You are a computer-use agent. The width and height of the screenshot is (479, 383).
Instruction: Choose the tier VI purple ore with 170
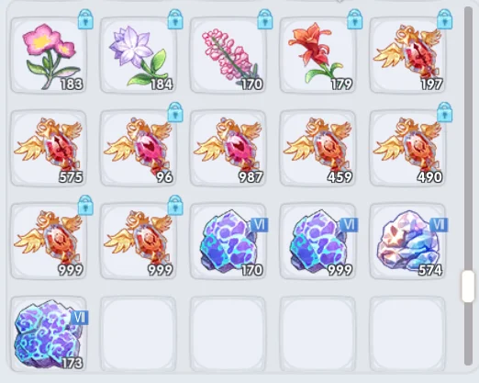pyautogui.click(x=228, y=242)
